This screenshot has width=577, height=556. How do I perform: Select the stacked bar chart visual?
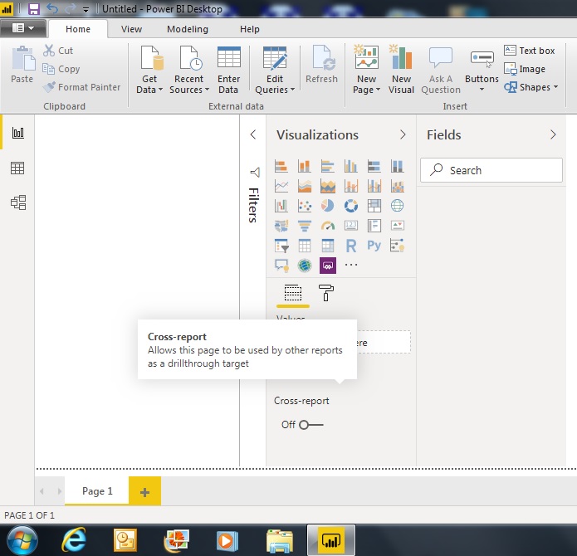[x=281, y=166]
